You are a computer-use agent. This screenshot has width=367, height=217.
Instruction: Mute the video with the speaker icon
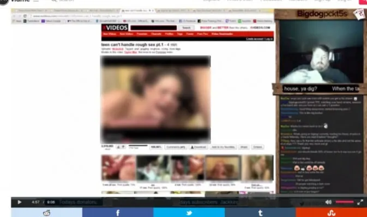point(328,202)
